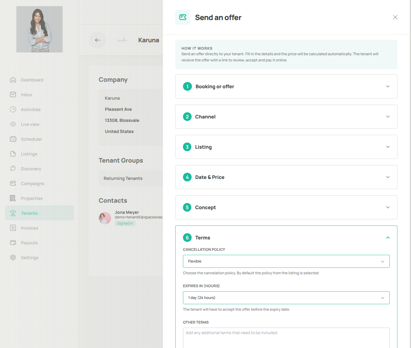Open the Scheduler calendar icon
Viewport: 411px width, 348px height.
coord(13,139)
